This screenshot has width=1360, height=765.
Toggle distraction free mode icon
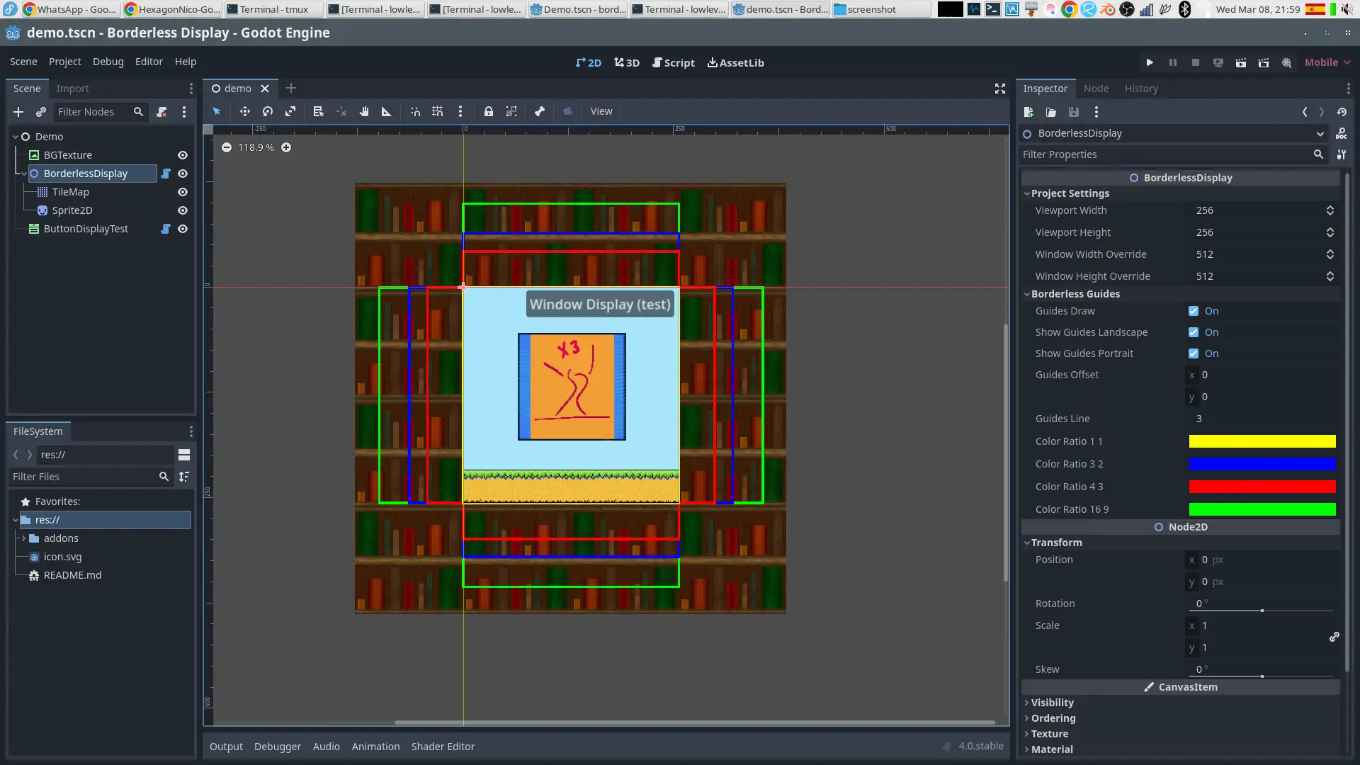[1000, 89]
